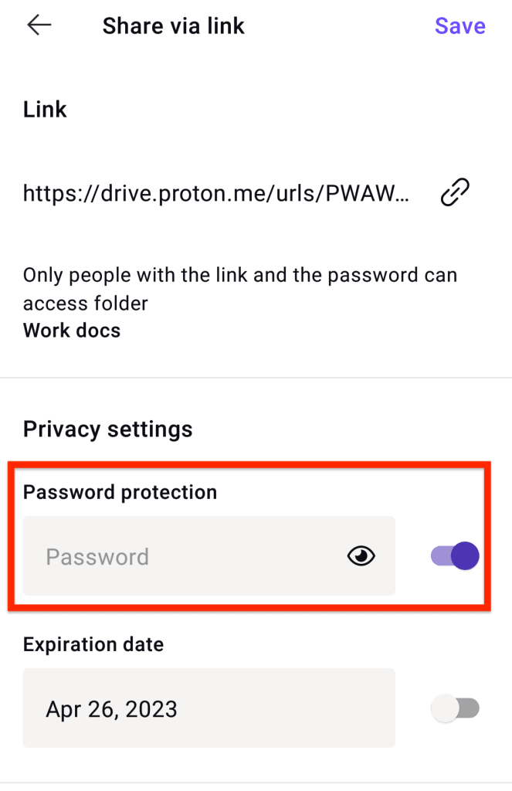Turn off the purple Password protection toggle
Screen dimensions: 512x791
pos(453,555)
